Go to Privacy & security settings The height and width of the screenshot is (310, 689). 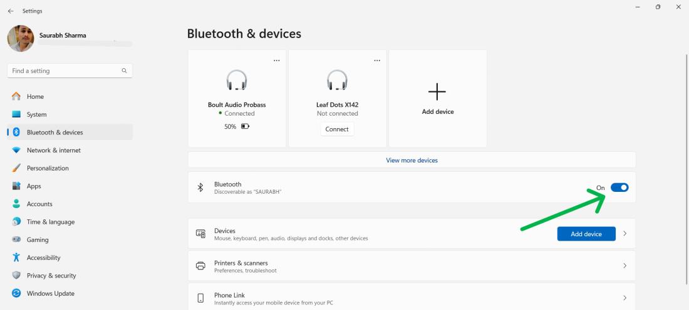coord(51,276)
